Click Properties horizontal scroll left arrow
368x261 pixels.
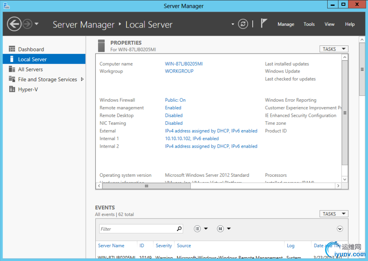pos(99,186)
